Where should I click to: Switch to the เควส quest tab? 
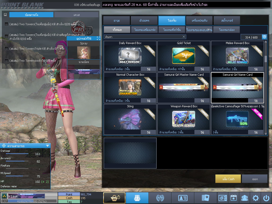point(76,15)
